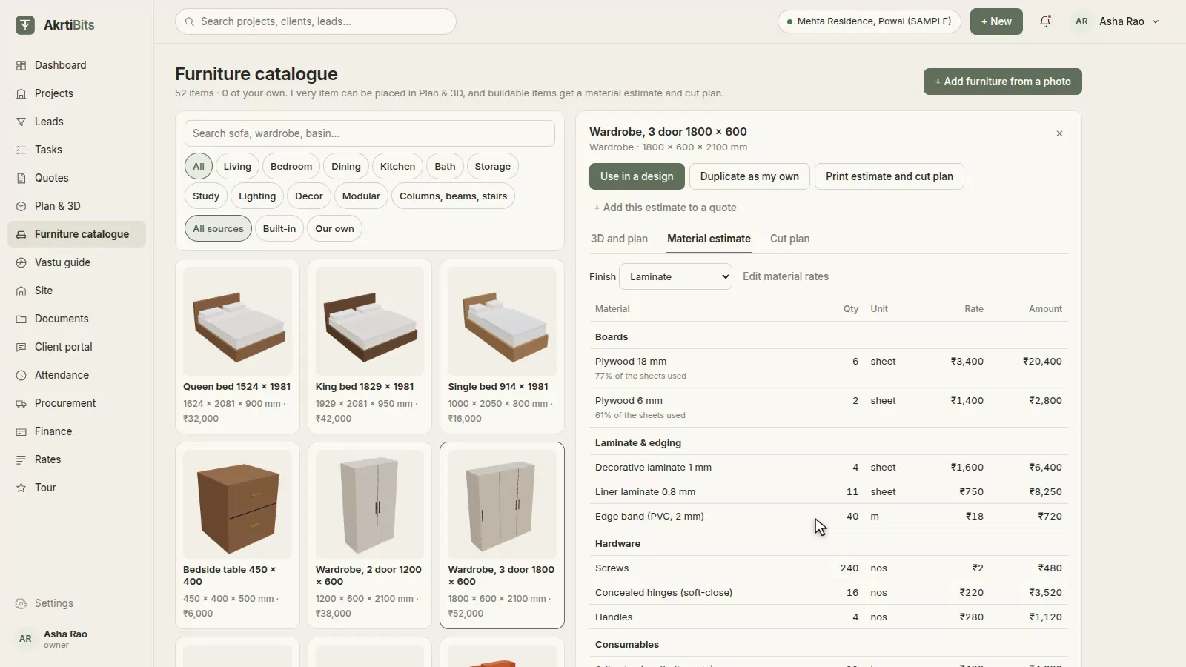The image size is (1186, 667).
Task: Open the Projects sidebar icon
Action: click(21, 93)
